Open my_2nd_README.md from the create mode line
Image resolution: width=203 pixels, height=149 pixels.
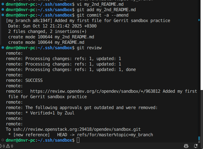pos(74,37)
